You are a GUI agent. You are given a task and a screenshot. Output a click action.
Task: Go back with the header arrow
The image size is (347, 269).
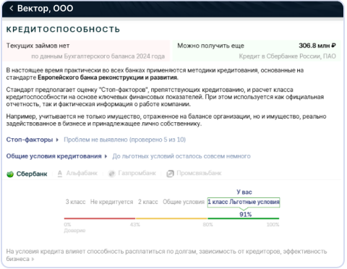pos(11,9)
